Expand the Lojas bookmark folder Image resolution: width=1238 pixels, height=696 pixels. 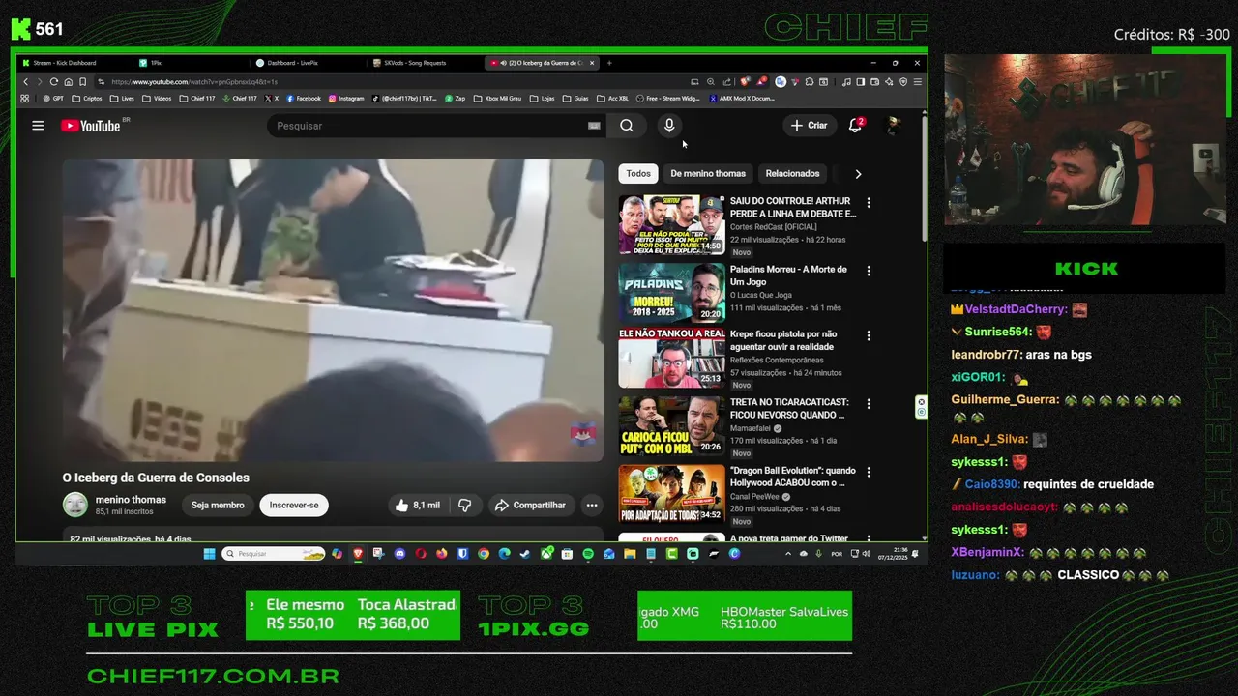(x=542, y=99)
